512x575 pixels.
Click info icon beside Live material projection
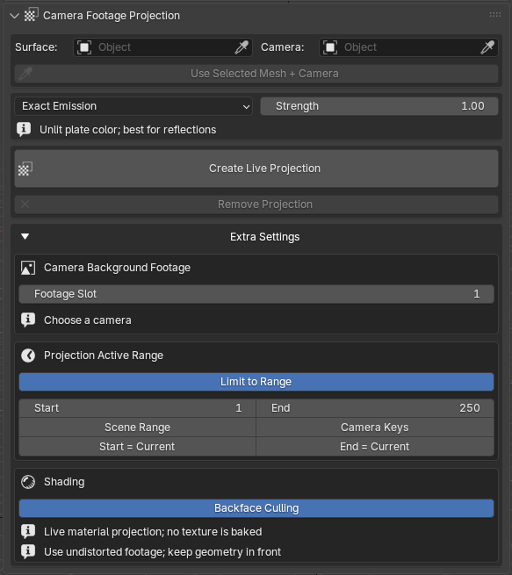pos(28,531)
